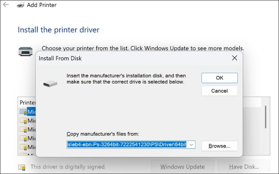Click the Have Disk... button

[244, 167]
